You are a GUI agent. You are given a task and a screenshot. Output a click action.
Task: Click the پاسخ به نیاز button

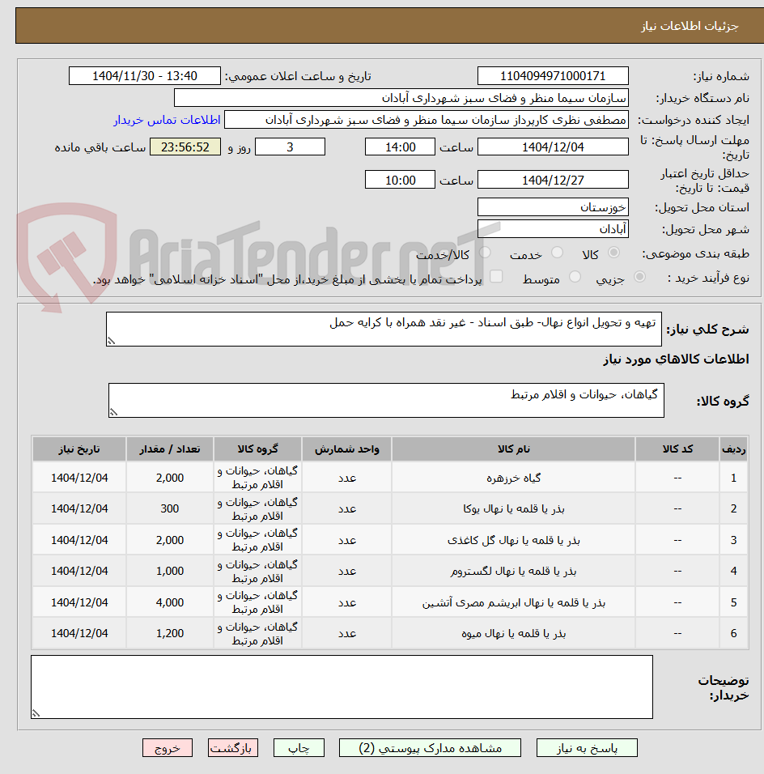(x=587, y=748)
